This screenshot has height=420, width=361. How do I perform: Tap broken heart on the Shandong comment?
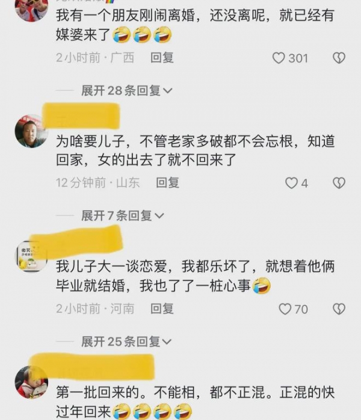[x=339, y=183]
